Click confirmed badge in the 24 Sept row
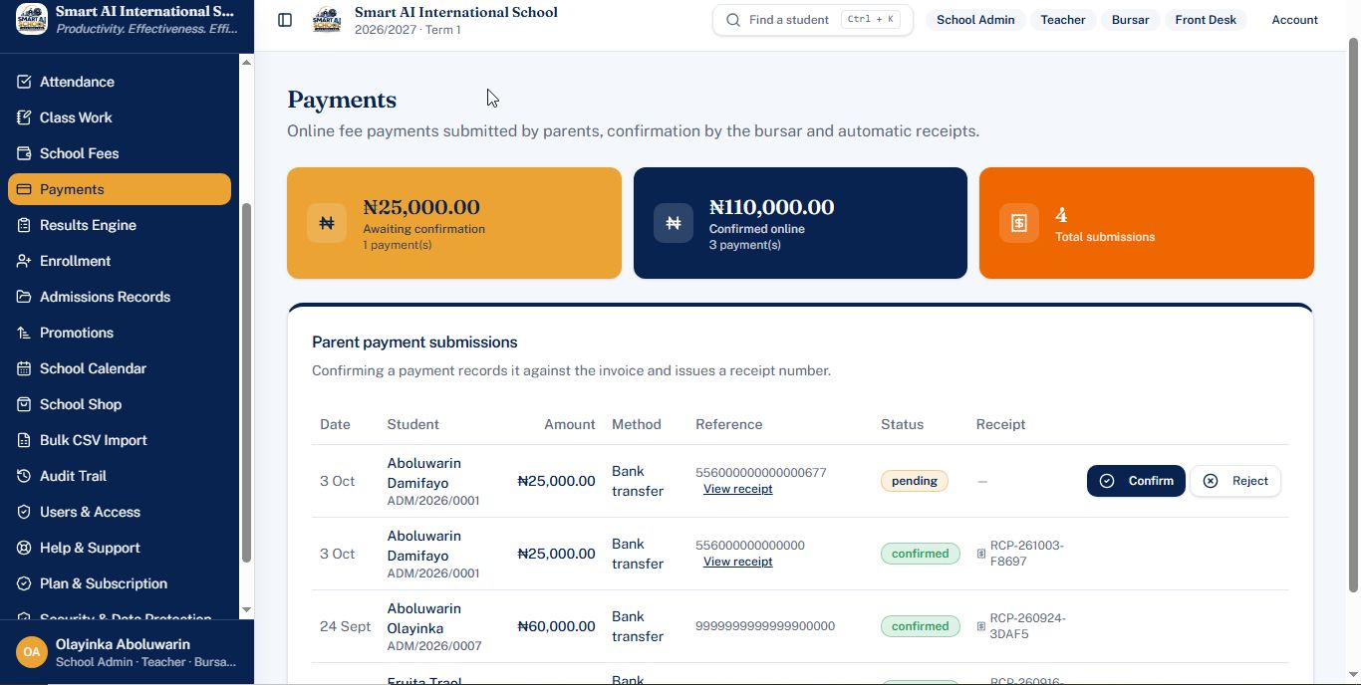1361x685 pixels. (920, 626)
